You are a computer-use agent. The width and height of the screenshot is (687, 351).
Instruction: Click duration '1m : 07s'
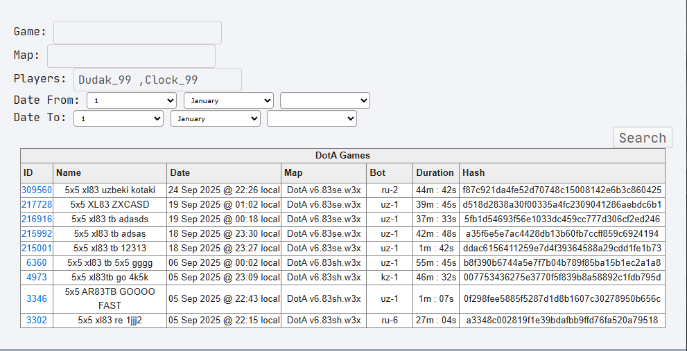tap(436, 298)
